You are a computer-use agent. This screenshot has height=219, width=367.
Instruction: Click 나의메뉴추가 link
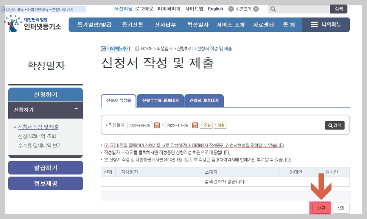pyautogui.click(x=118, y=49)
